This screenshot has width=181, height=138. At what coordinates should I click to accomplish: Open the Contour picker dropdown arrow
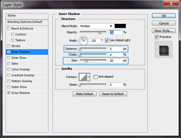point(88,77)
